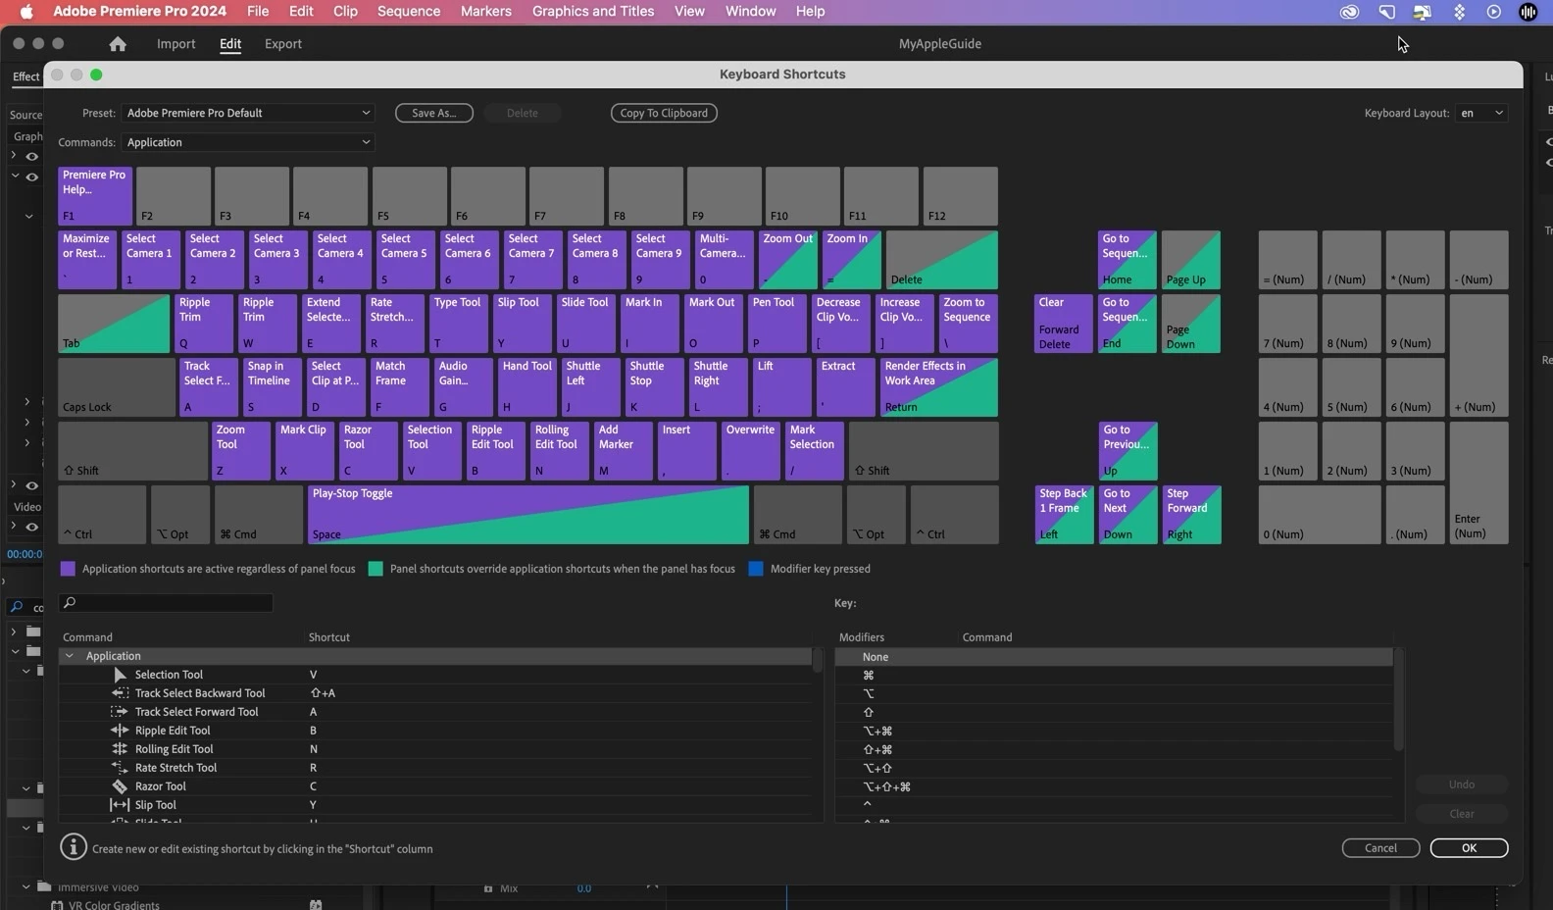Click the Rate Stretch Tool icon

120,768
